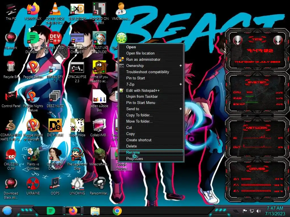Open the Action Center flag icon

[x=245, y=211]
